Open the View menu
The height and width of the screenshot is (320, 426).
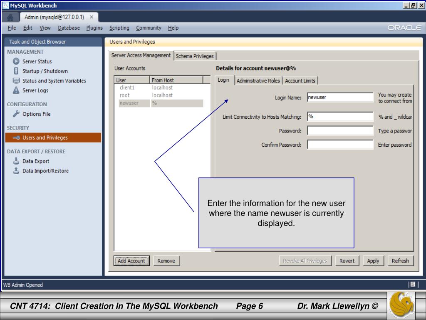tap(45, 28)
